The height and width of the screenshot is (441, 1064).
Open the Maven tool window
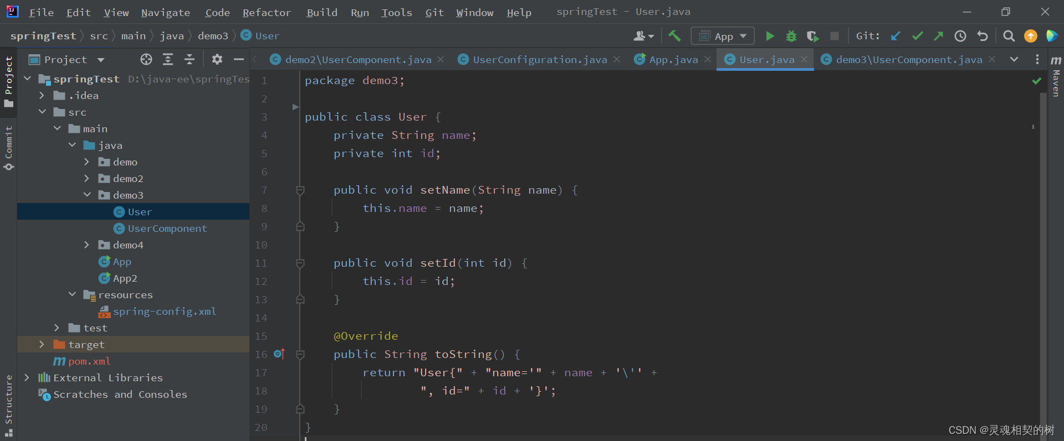(1056, 76)
